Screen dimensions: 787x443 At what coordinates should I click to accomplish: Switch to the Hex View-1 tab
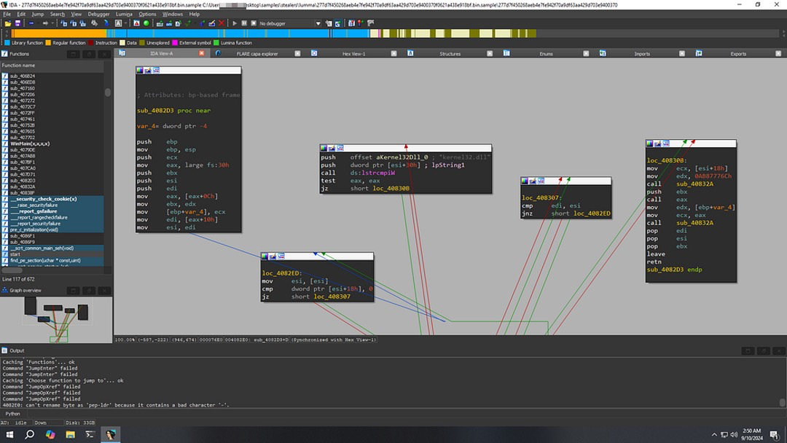pyautogui.click(x=354, y=54)
